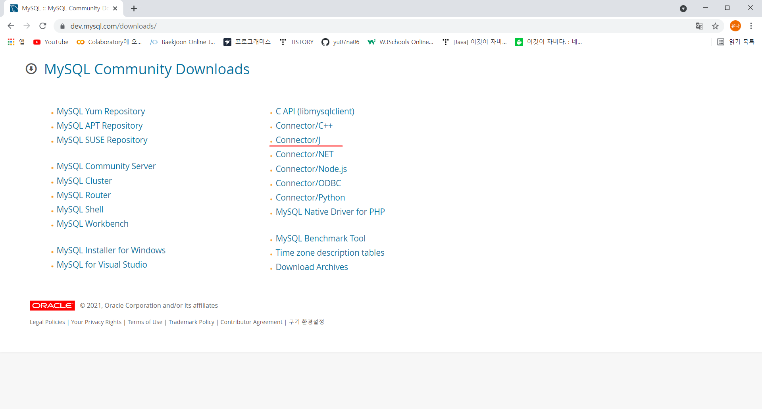
Task: Open C API (libmysqlclient) link
Action: pyautogui.click(x=315, y=111)
